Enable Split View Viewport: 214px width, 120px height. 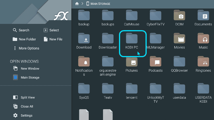(x=24, y=98)
